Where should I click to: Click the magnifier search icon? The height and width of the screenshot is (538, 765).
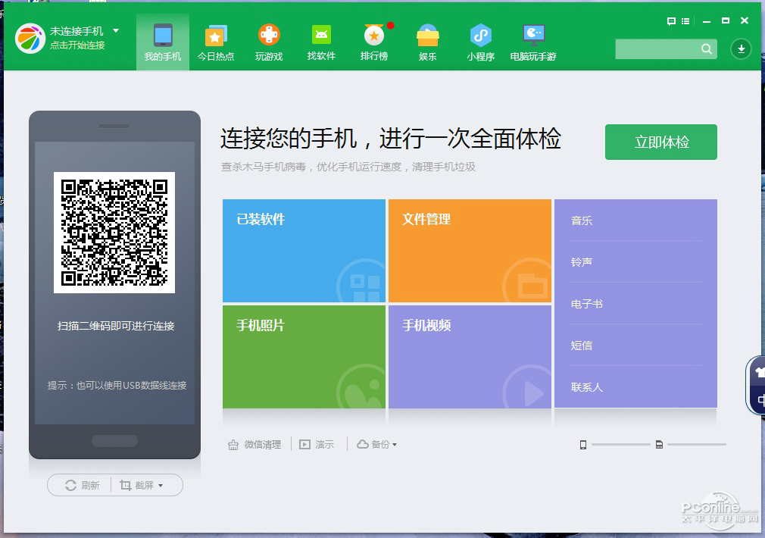(707, 48)
